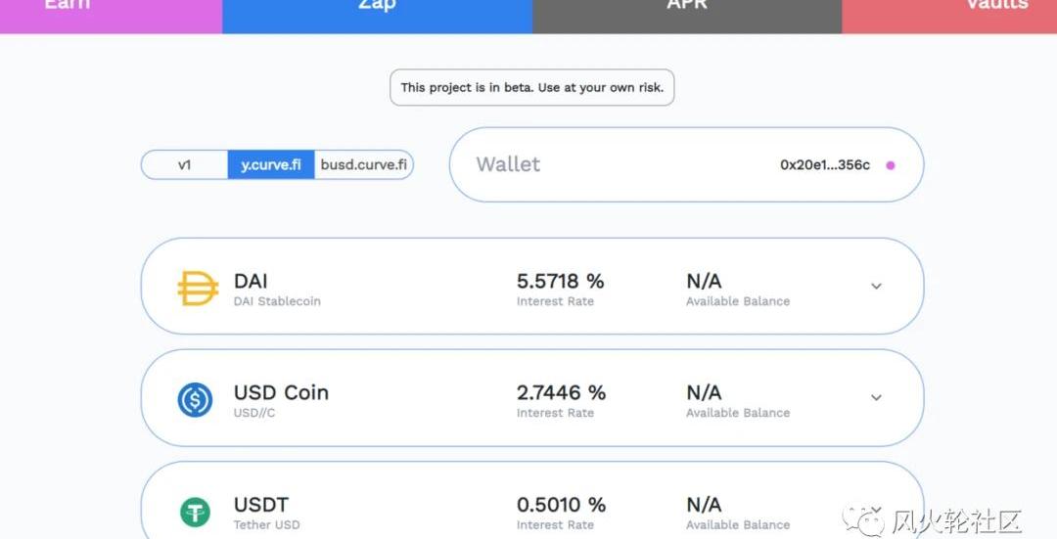Viewport: 1057px width, 539px height.
Task: Click the USD Coin 2.7446 % interest rate
Action: pos(561,393)
